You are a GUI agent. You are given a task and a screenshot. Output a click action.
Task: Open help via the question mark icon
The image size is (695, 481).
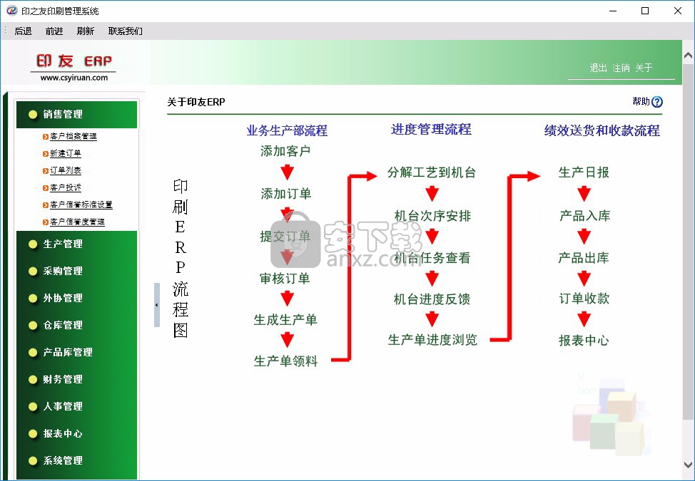pyautogui.click(x=657, y=101)
